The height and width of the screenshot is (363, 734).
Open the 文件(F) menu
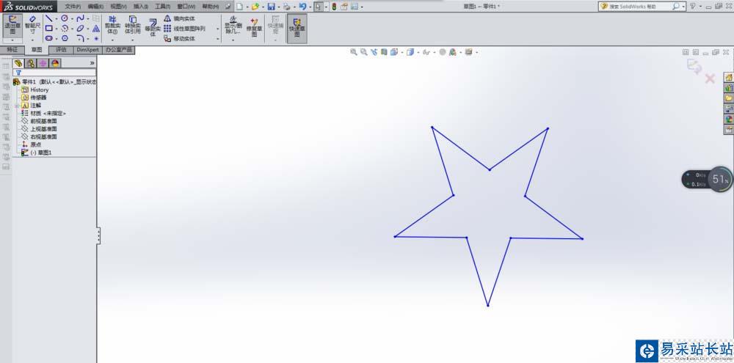(x=73, y=7)
